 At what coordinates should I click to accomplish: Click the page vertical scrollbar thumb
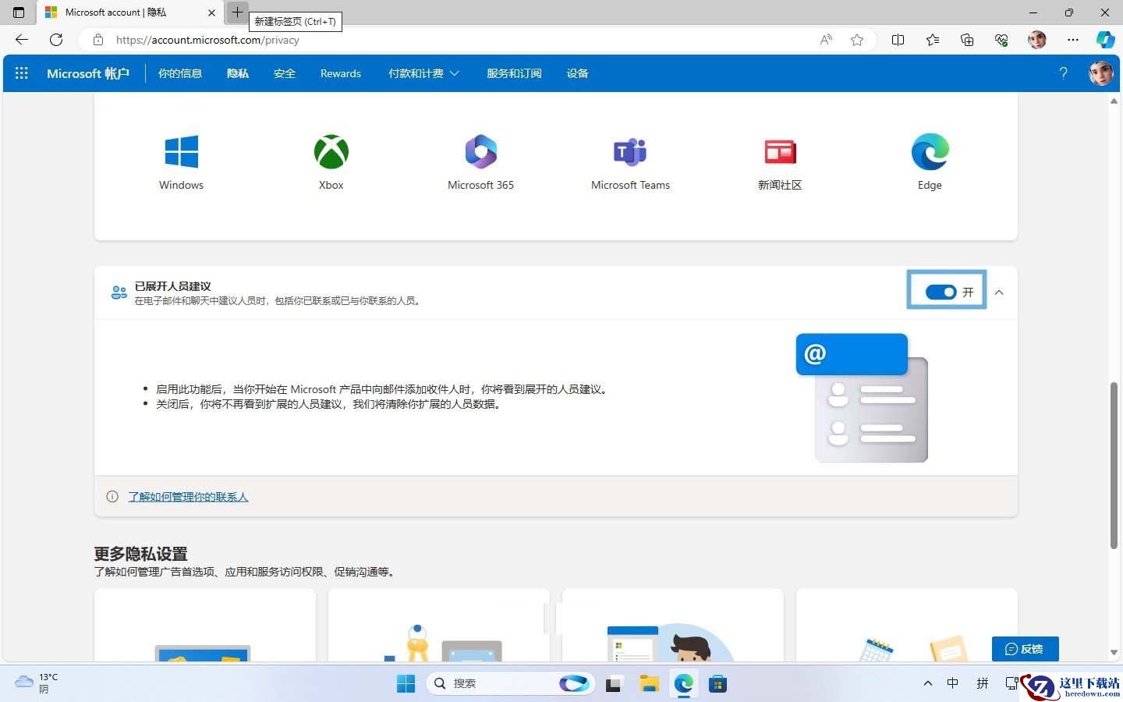tap(1114, 466)
